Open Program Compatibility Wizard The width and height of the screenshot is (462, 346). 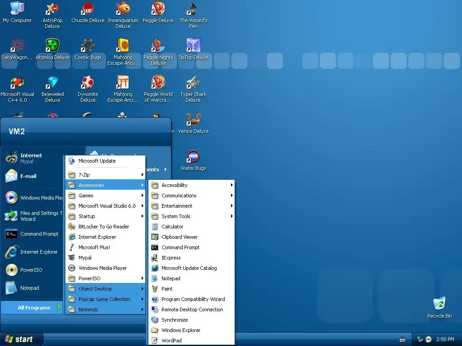point(192,299)
